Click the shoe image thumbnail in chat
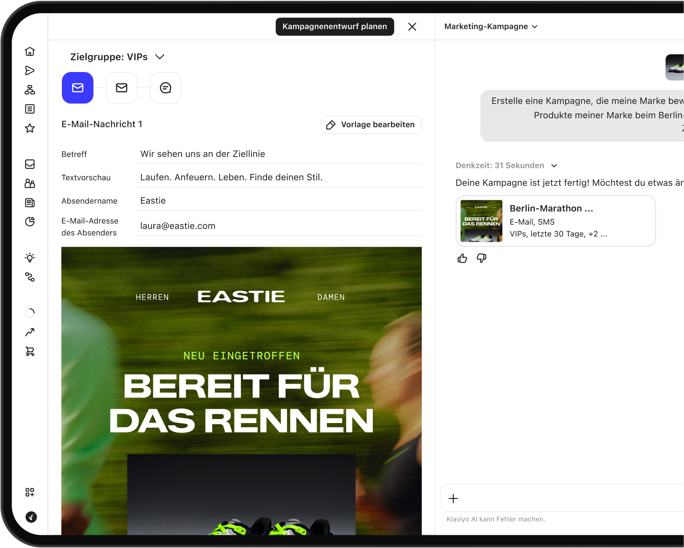This screenshot has height=548, width=684. click(675, 67)
